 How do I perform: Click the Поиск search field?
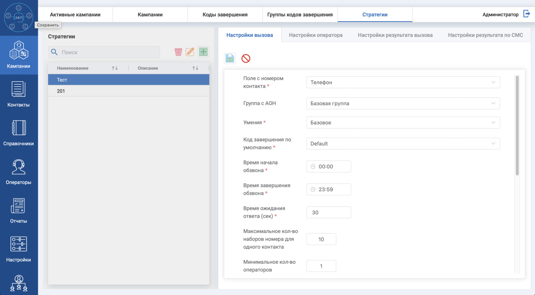pyautogui.click(x=104, y=52)
